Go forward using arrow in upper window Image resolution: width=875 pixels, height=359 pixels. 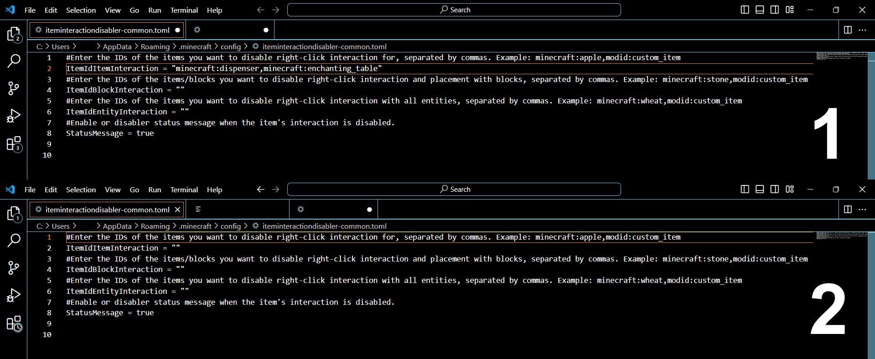(275, 10)
